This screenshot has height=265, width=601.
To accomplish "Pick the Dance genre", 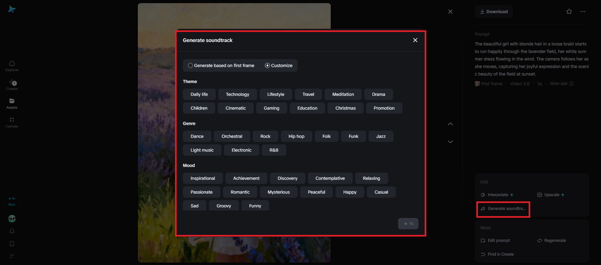I will [x=197, y=136].
